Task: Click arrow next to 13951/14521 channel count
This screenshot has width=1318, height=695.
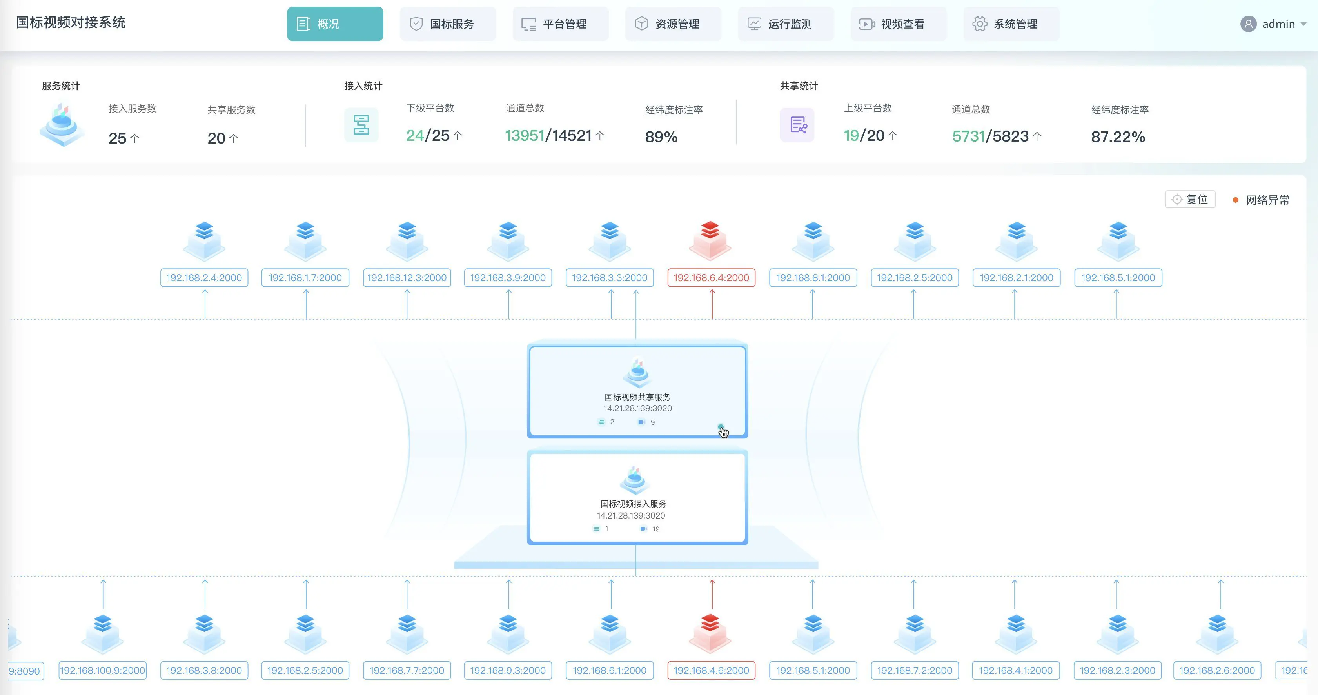Action: pos(600,136)
